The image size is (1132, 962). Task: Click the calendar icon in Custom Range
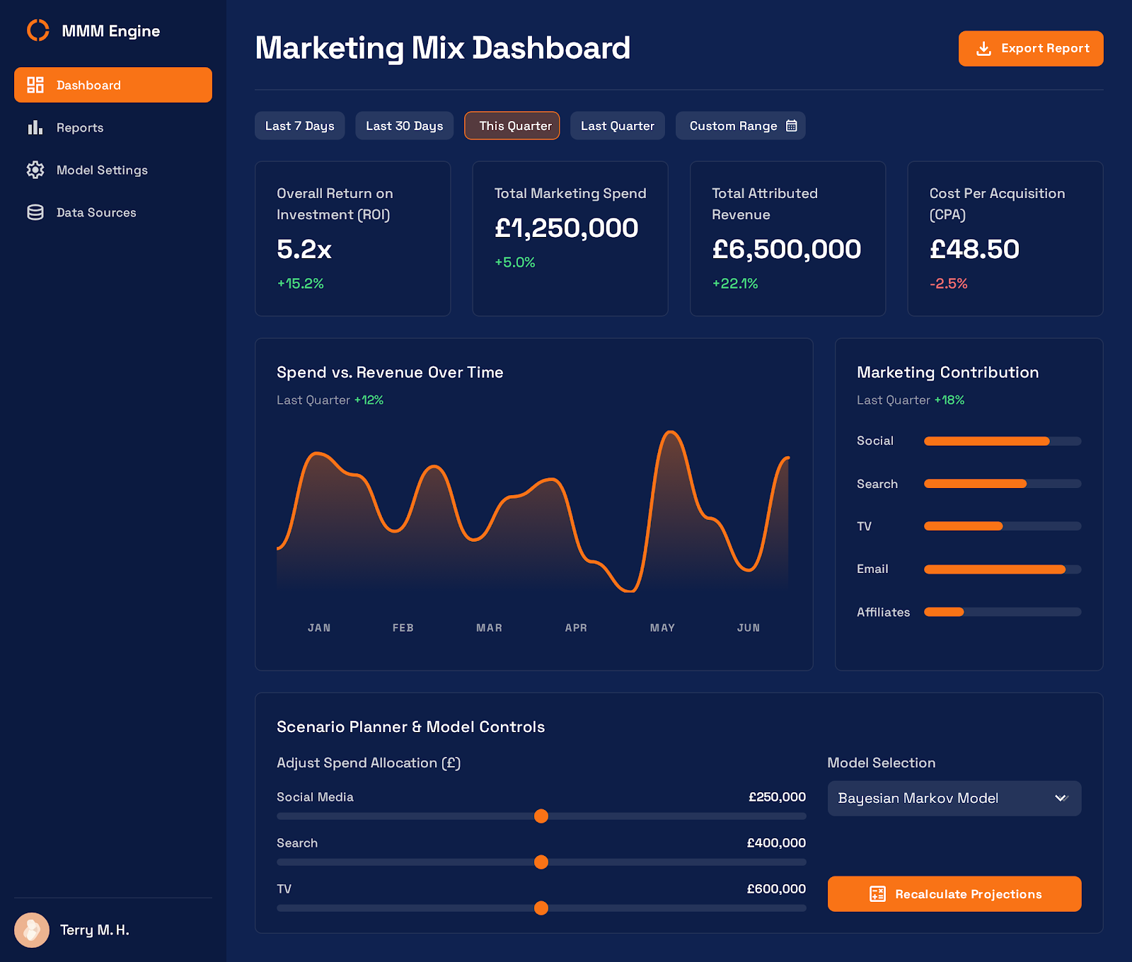tap(792, 126)
